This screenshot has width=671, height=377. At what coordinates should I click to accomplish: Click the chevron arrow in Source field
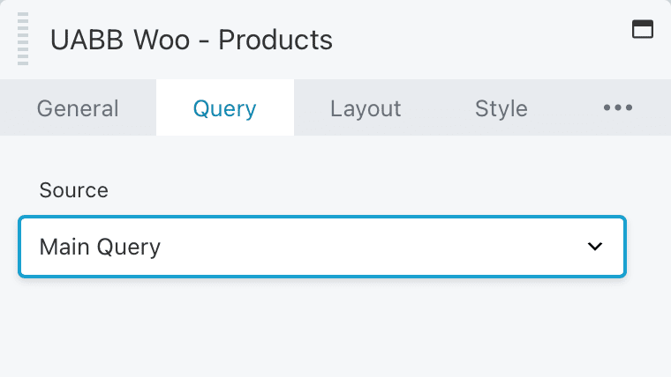595,247
